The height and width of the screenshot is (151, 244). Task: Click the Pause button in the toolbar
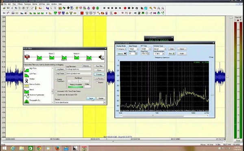pyautogui.click(x=112, y=8)
